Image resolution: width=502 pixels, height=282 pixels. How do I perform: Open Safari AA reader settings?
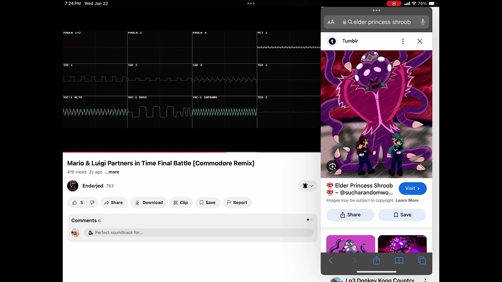(x=331, y=22)
